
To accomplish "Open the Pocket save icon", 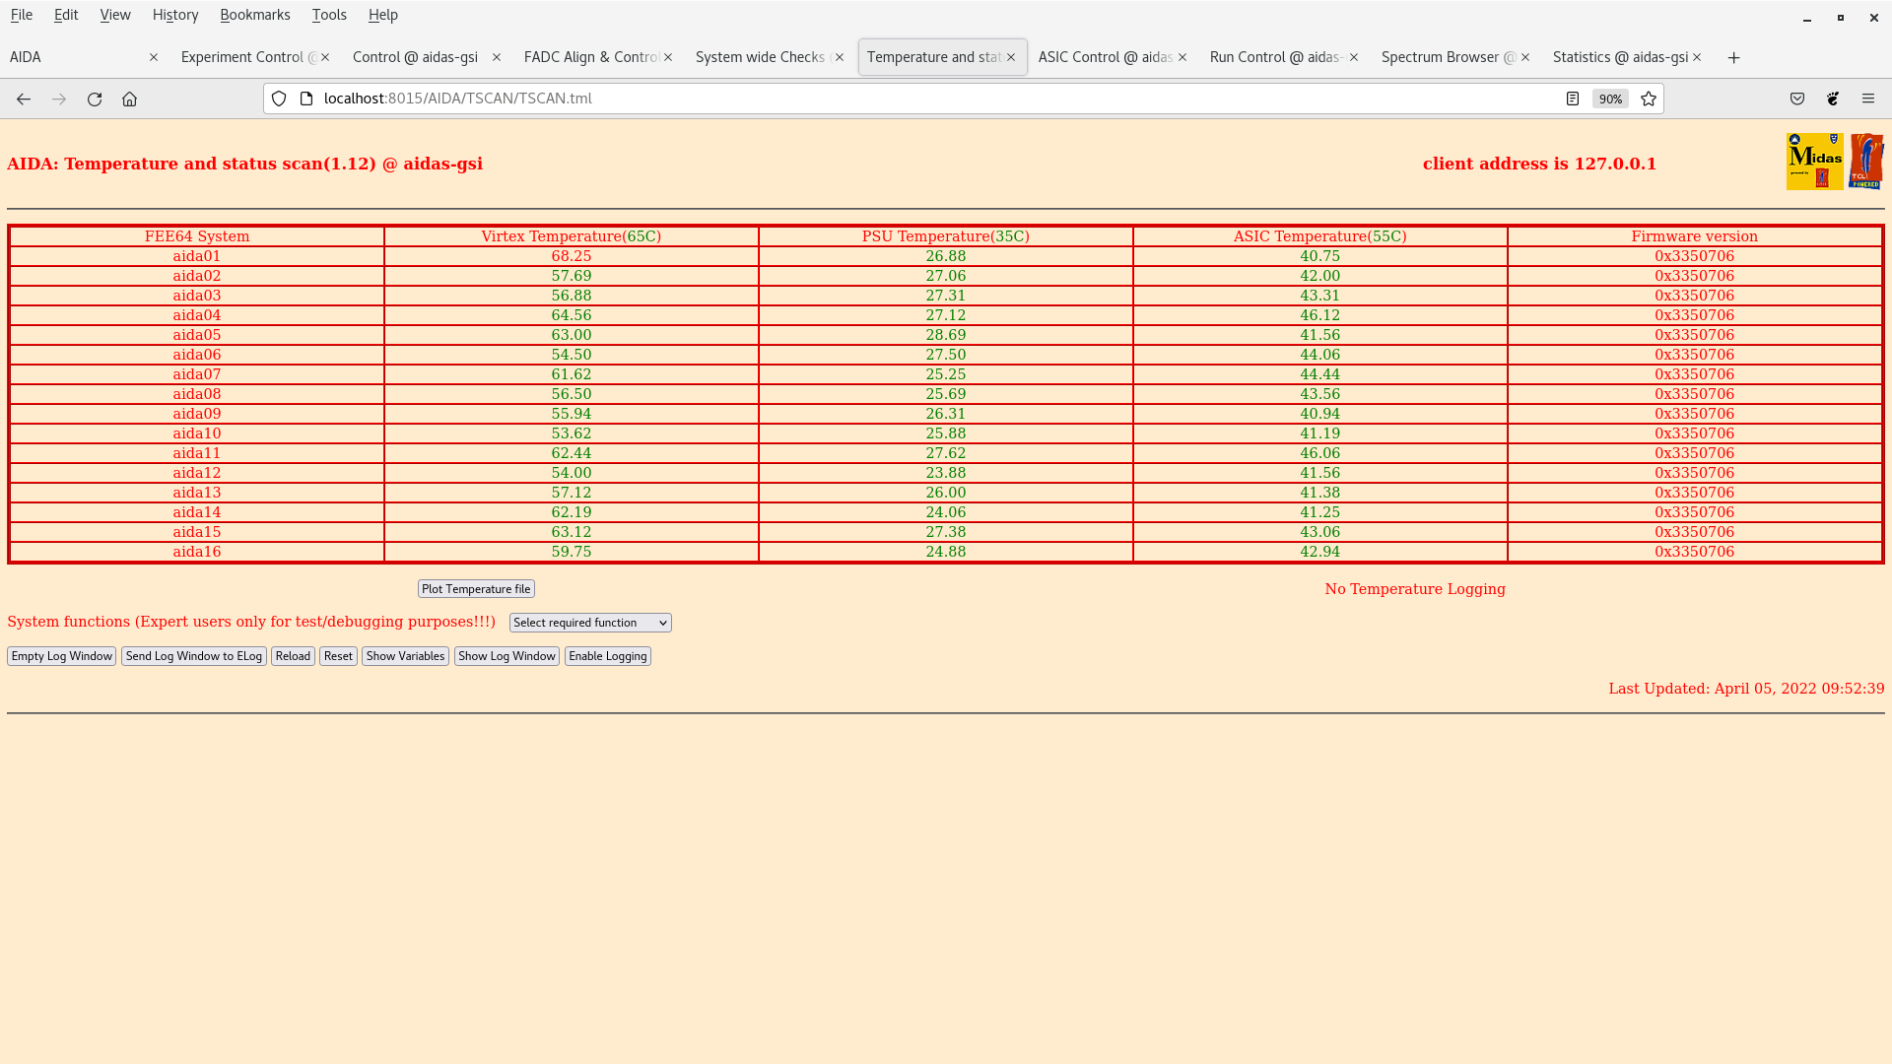I will (1797, 99).
